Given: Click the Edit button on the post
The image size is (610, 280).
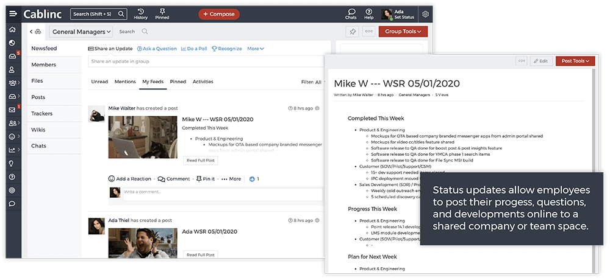Looking at the screenshot, I should [541, 61].
